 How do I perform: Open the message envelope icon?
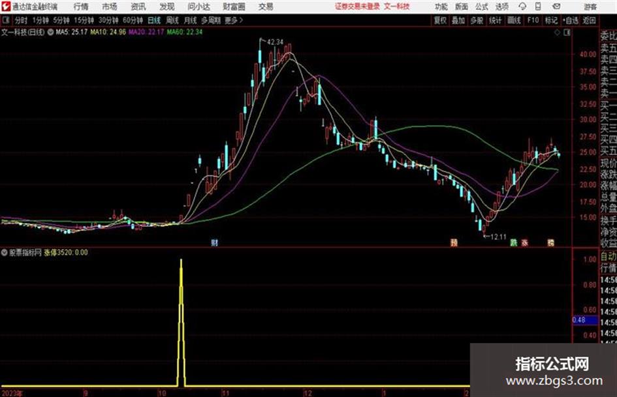556,7
